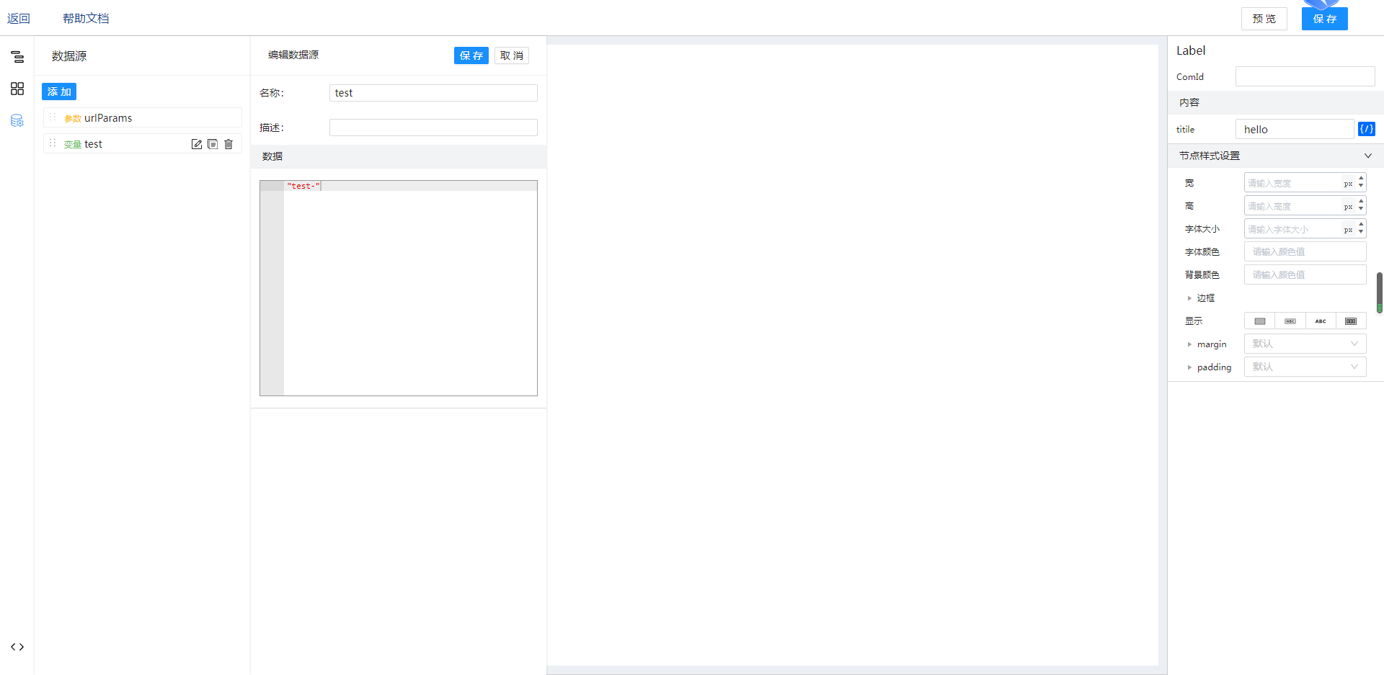Open the margin 默认 dropdown
Screen dimensions: 1384x675
(x=1305, y=344)
